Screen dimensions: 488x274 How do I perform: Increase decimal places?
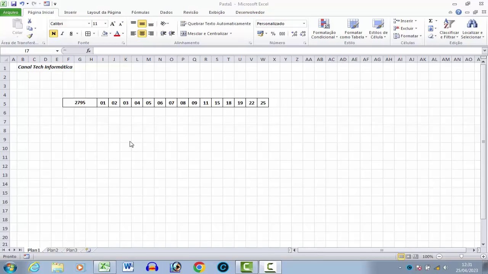[x=294, y=33]
